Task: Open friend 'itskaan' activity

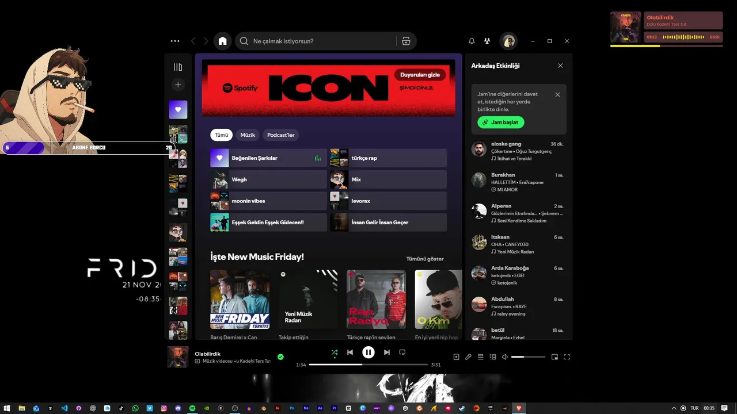Action: coord(518,244)
